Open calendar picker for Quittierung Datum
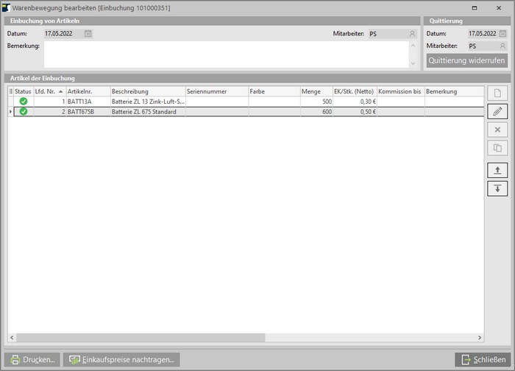515x371 pixels. point(502,34)
